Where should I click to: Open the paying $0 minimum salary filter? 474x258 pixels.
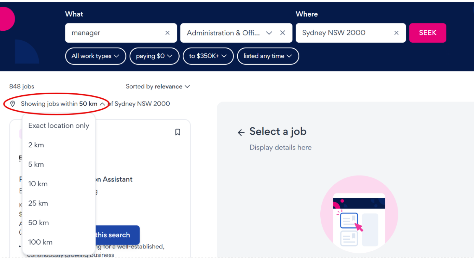154,56
